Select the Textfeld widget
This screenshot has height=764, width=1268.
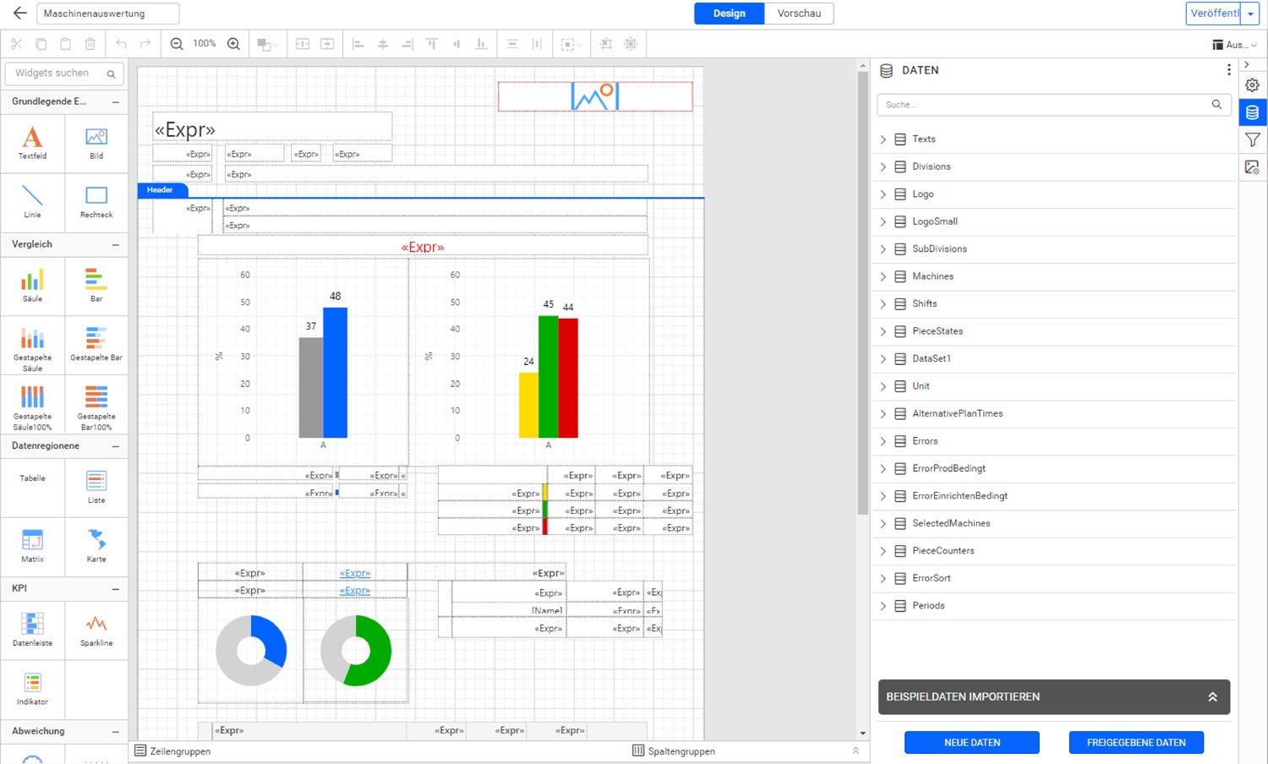point(32,142)
